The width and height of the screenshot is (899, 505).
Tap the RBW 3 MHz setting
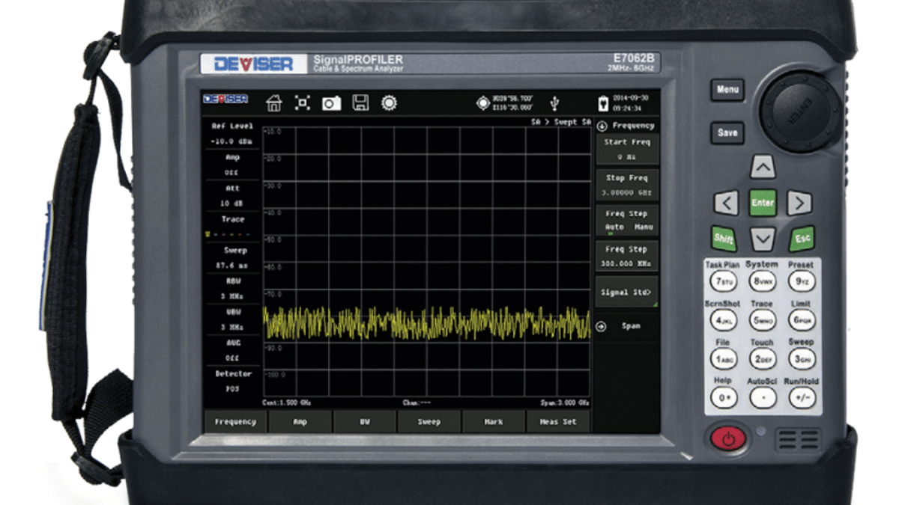[x=232, y=289]
